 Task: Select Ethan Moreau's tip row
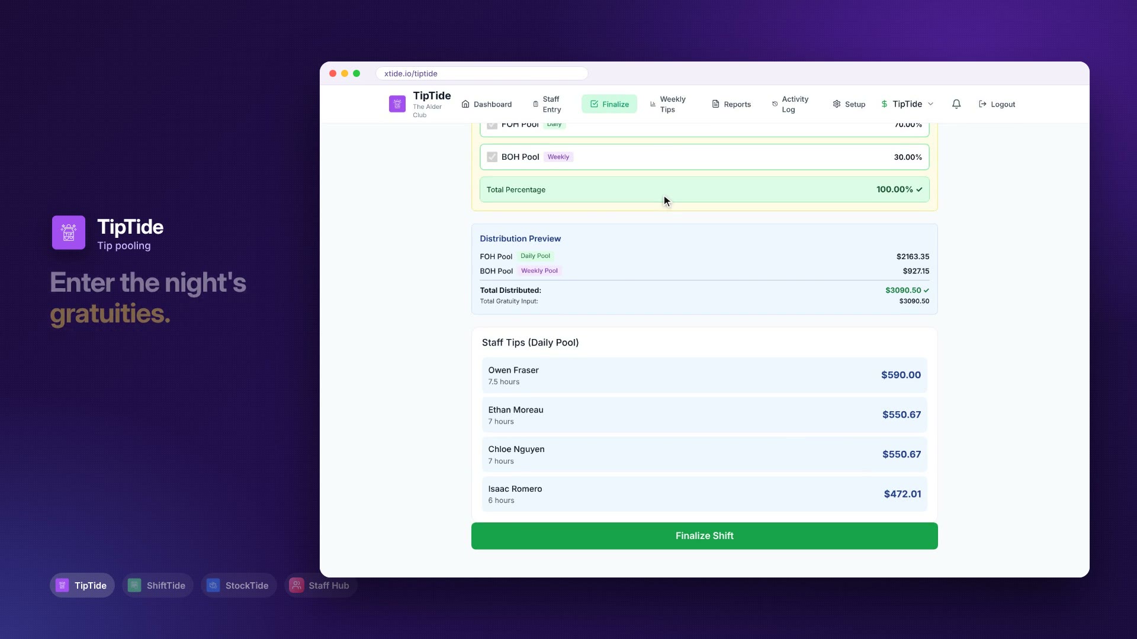click(x=705, y=415)
